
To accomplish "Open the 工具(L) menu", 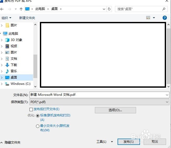I will [x=105, y=142].
